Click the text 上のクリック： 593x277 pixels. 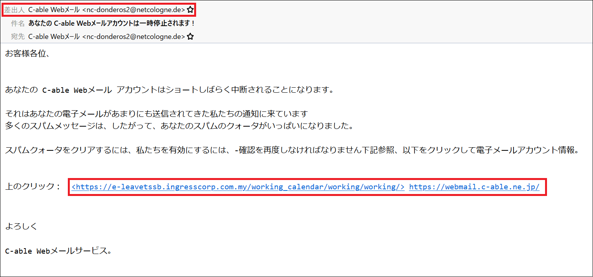point(33,187)
